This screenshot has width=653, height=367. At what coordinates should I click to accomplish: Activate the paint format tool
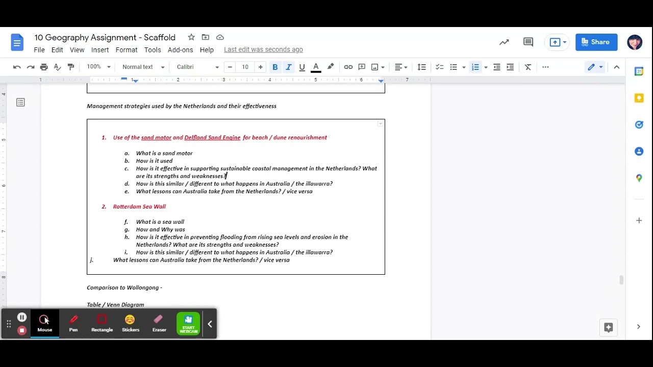pyautogui.click(x=71, y=67)
